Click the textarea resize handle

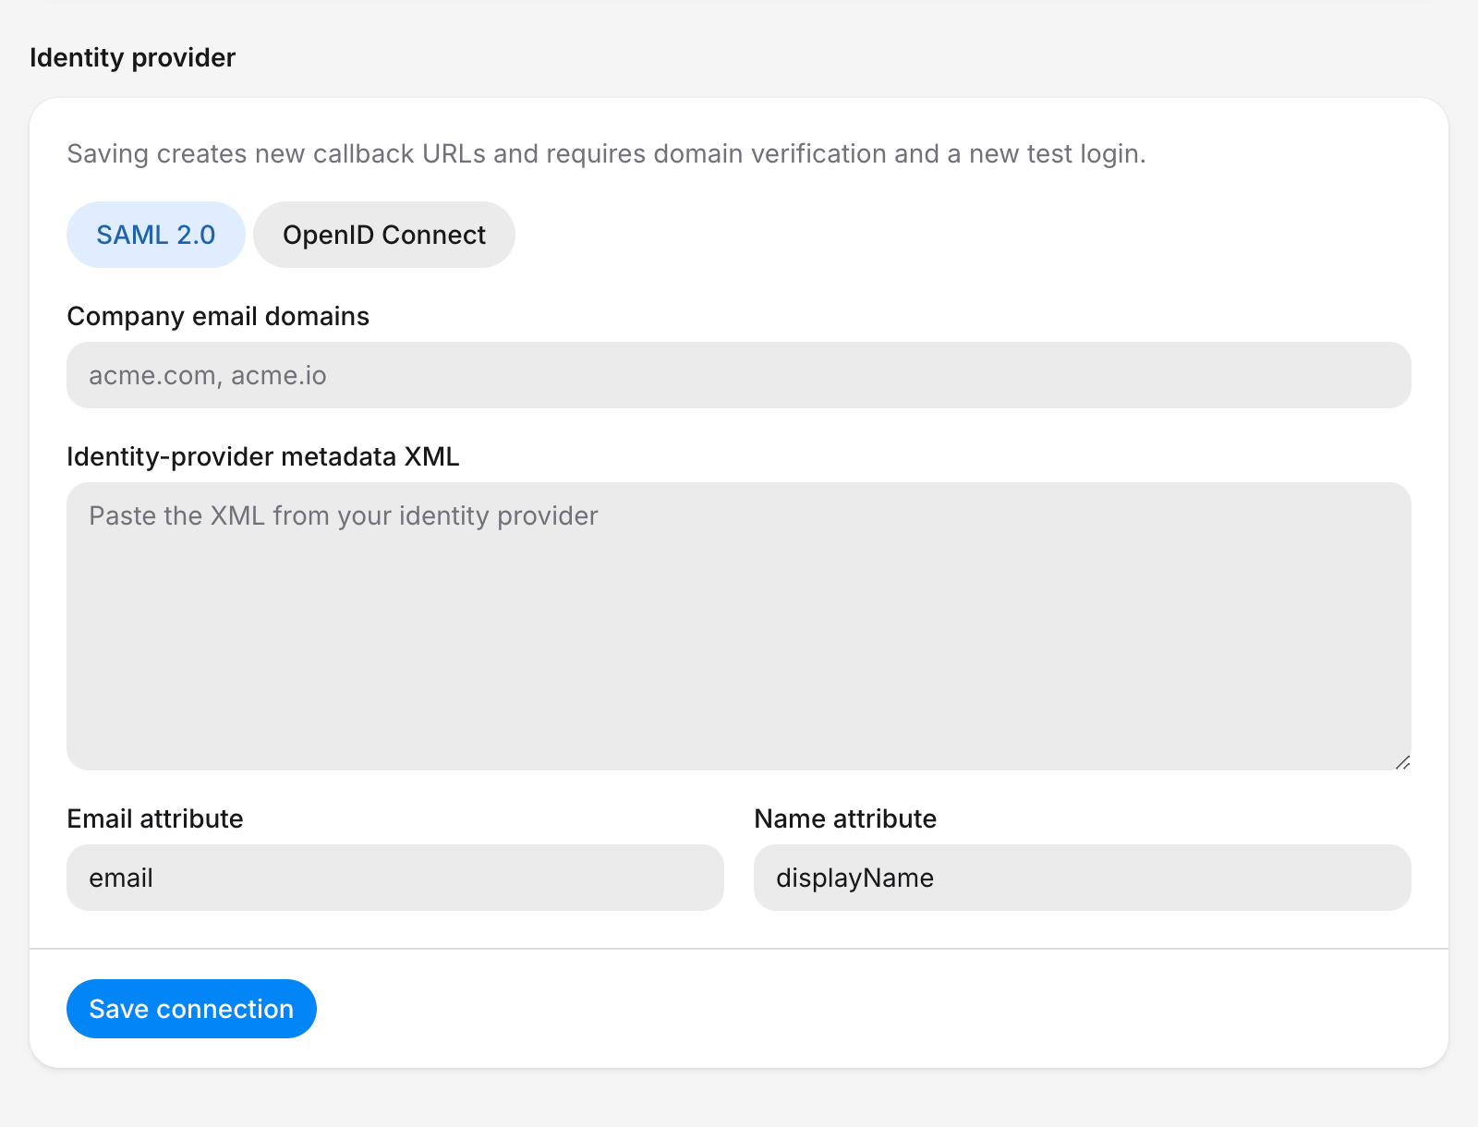[1402, 762]
